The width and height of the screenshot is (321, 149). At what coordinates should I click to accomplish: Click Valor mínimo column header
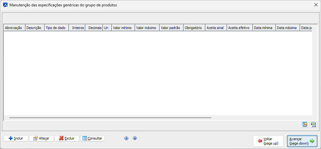point(123,28)
